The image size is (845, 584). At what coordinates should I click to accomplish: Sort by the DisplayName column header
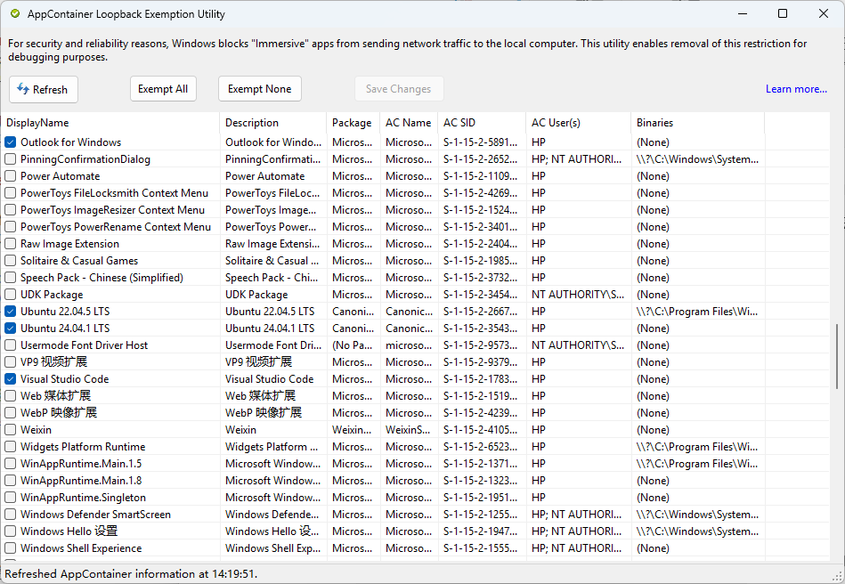[37, 123]
